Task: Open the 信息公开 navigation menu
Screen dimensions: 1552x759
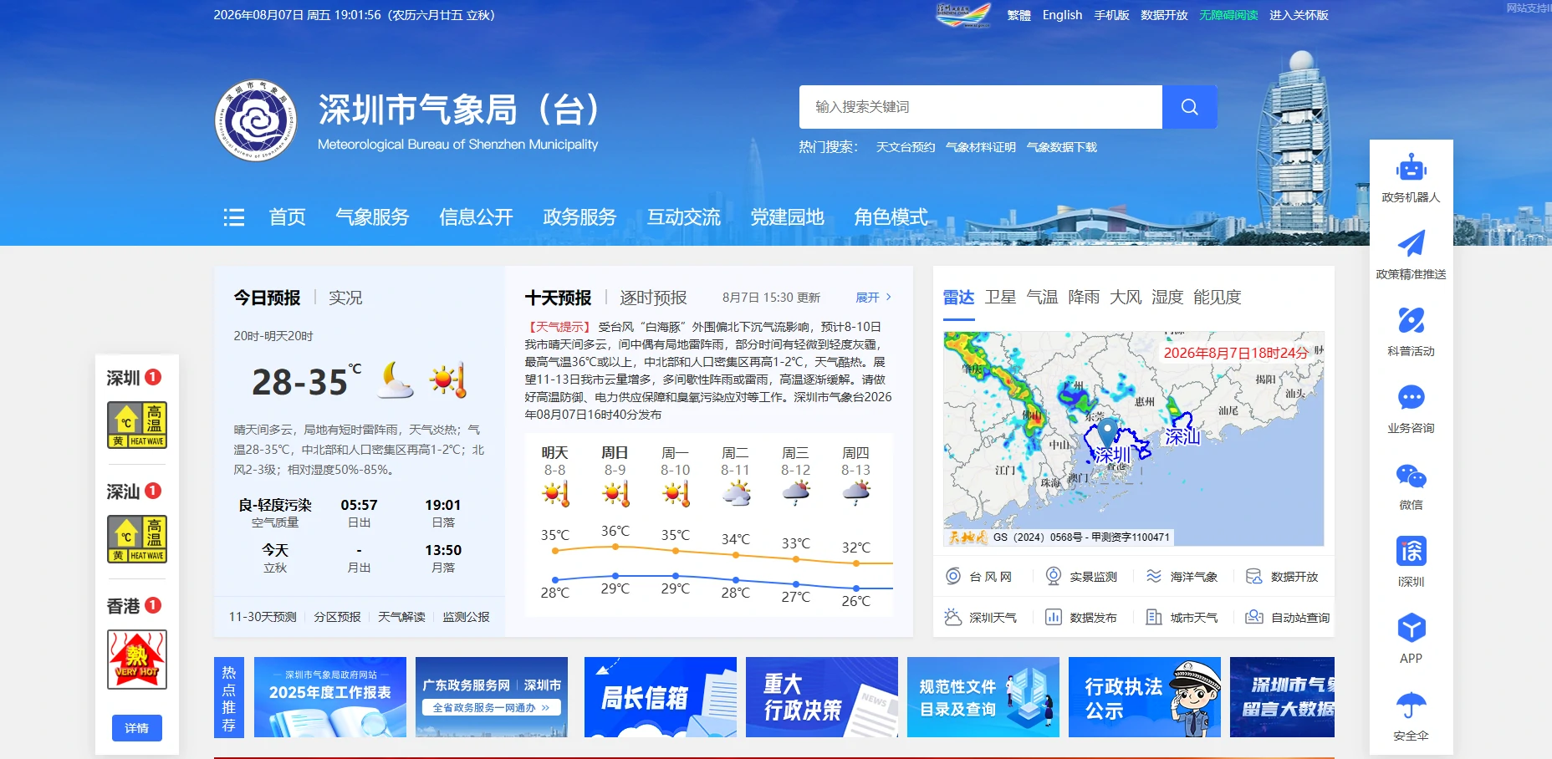Action: click(x=476, y=217)
